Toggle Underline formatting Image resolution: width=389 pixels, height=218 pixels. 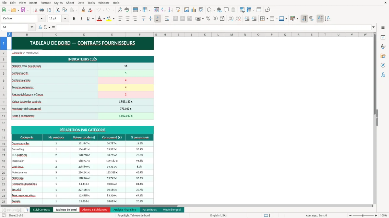click(x=88, y=19)
